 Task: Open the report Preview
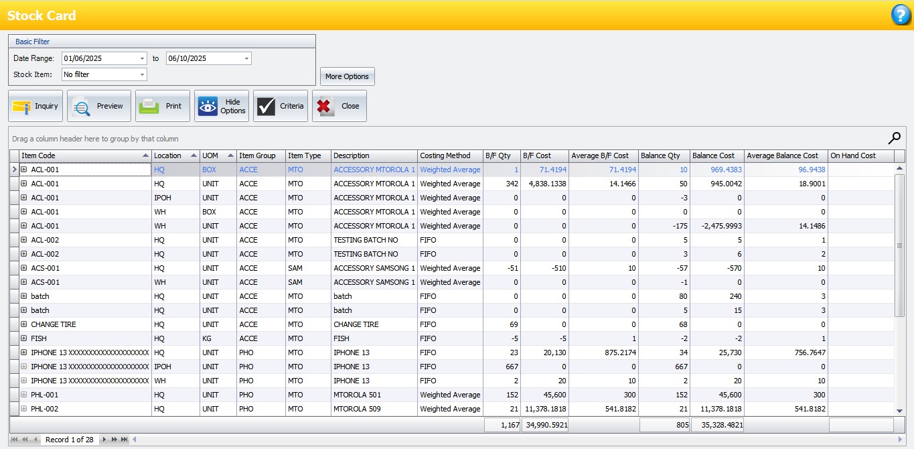click(x=98, y=106)
